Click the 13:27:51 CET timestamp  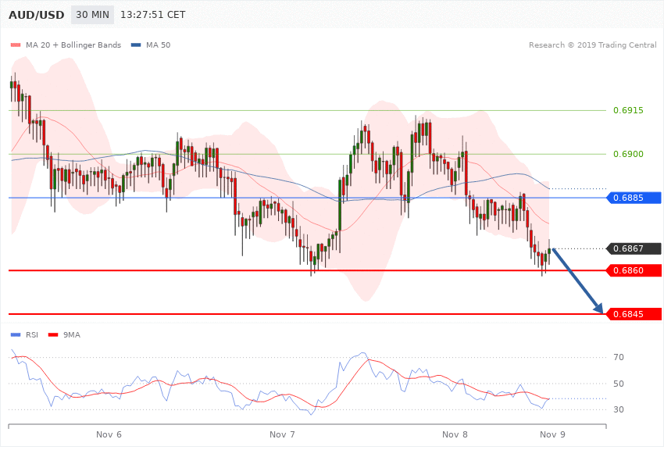pos(153,15)
